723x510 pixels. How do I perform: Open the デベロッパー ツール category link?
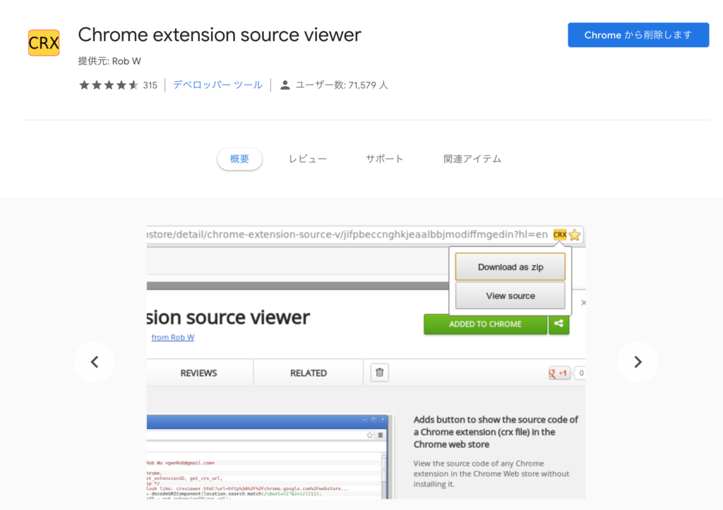pos(217,85)
